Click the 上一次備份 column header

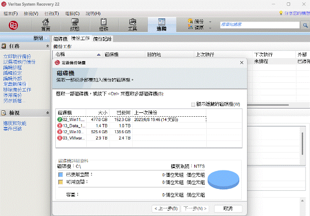[x=169, y=113]
